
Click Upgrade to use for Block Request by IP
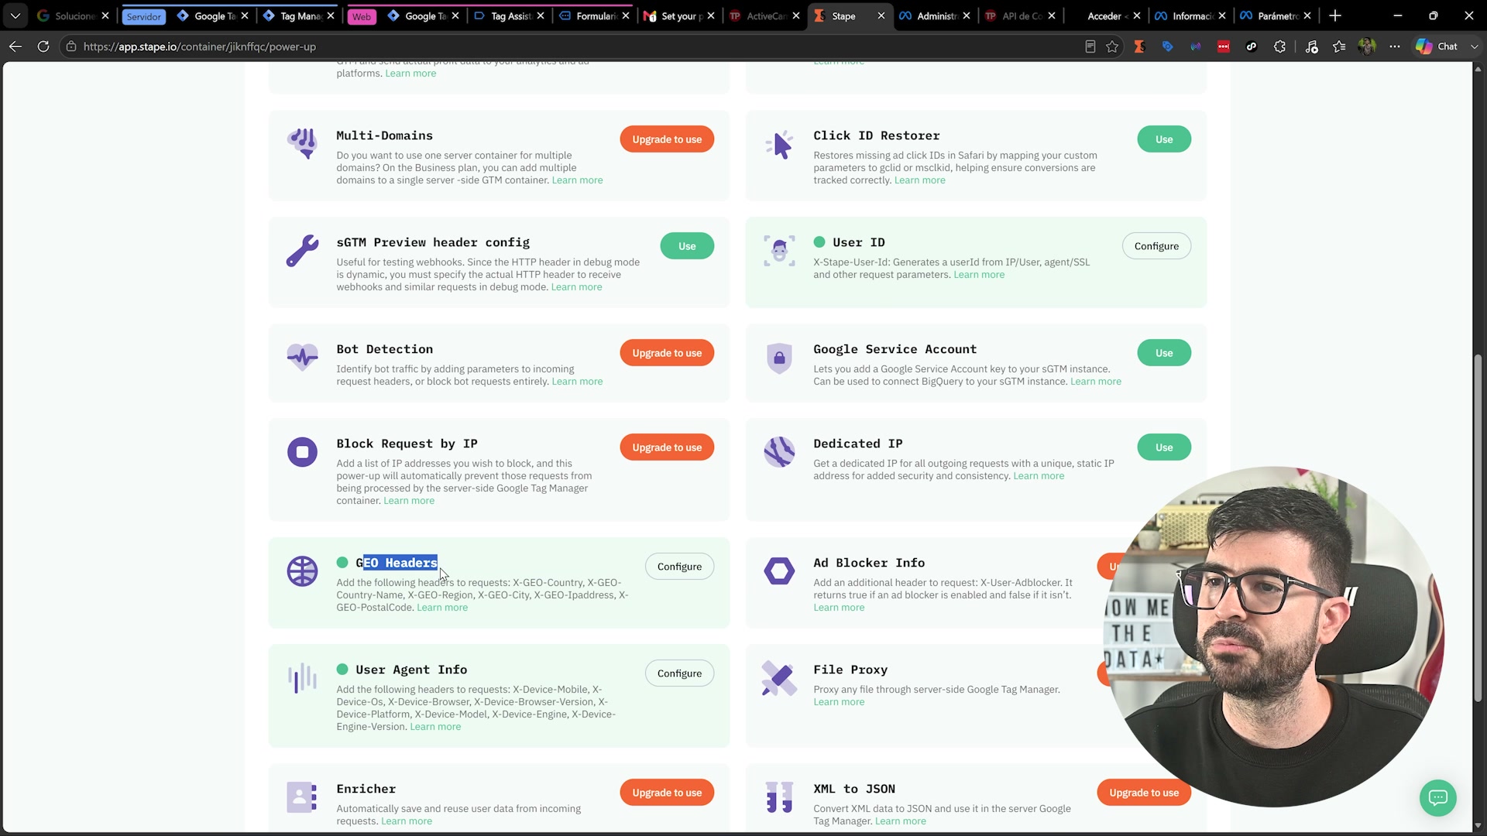click(667, 447)
